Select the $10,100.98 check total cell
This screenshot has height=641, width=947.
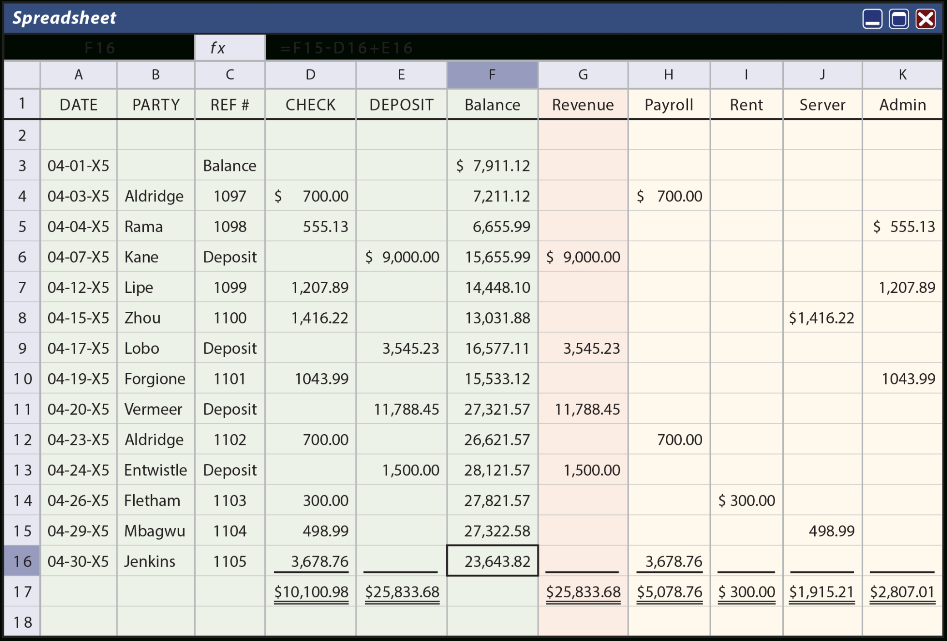[x=311, y=591]
